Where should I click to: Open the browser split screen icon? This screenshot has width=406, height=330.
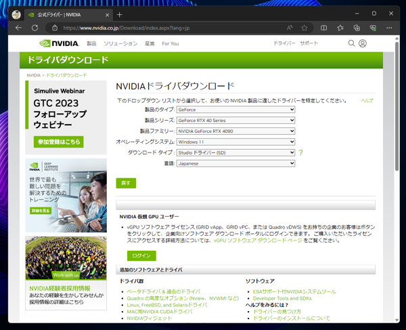(x=323, y=28)
